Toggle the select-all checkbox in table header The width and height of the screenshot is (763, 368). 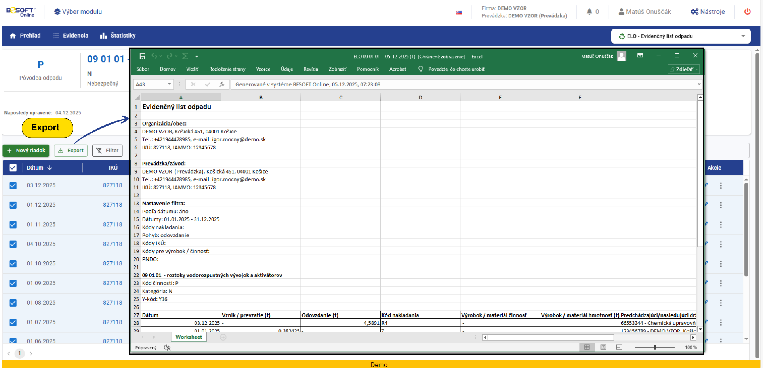click(13, 168)
